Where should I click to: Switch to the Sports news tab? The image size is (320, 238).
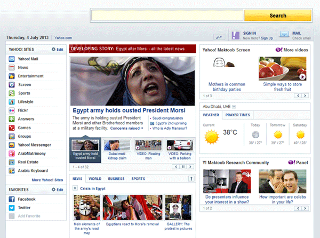tap(138, 179)
